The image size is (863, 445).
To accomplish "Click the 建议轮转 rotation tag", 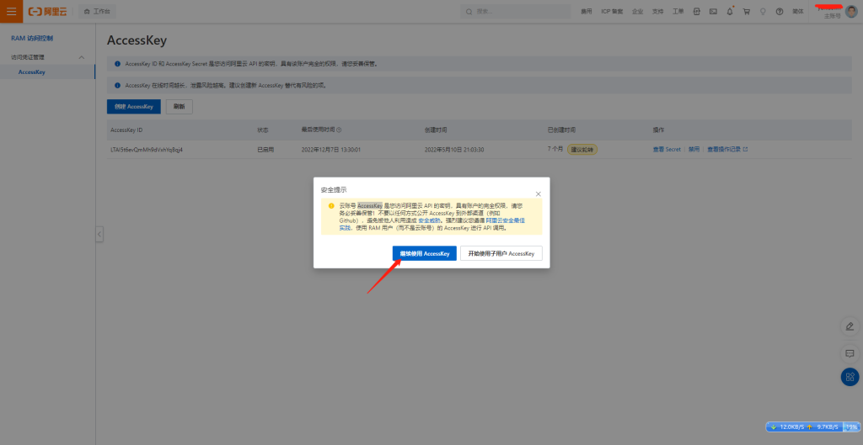I will point(582,150).
